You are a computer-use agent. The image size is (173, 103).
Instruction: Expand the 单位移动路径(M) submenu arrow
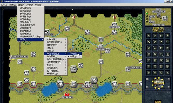pos(66,42)
